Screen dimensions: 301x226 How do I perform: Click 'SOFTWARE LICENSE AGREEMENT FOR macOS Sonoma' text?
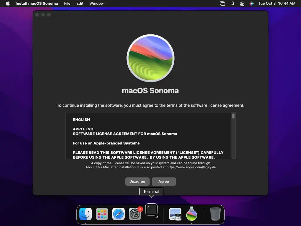(x=125, y=134)
